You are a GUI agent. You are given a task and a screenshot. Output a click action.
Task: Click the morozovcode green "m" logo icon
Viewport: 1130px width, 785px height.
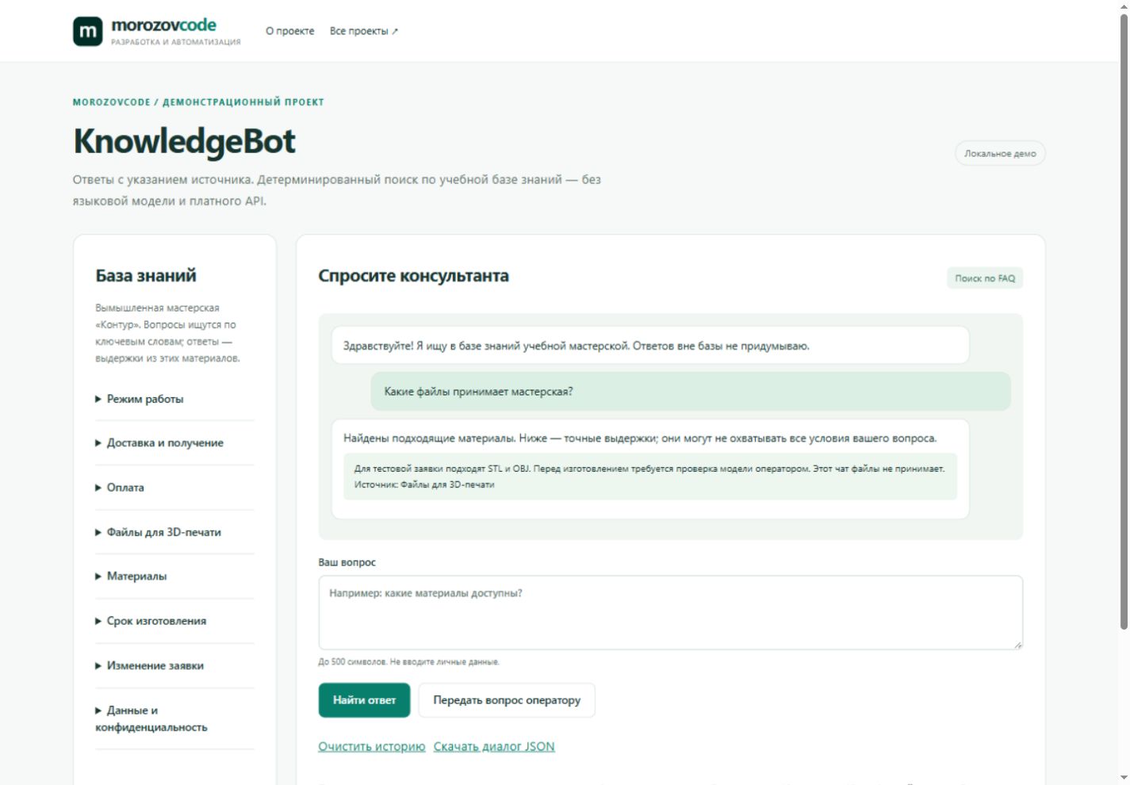tap(88, 32)
